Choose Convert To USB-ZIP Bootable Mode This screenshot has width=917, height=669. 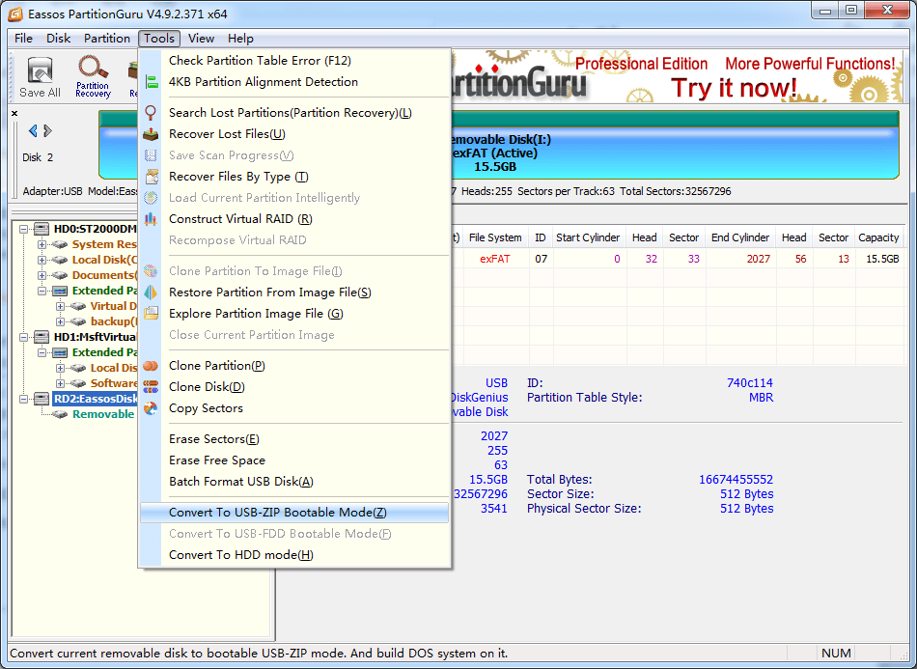pyautogui.click(x=294, y=513)
